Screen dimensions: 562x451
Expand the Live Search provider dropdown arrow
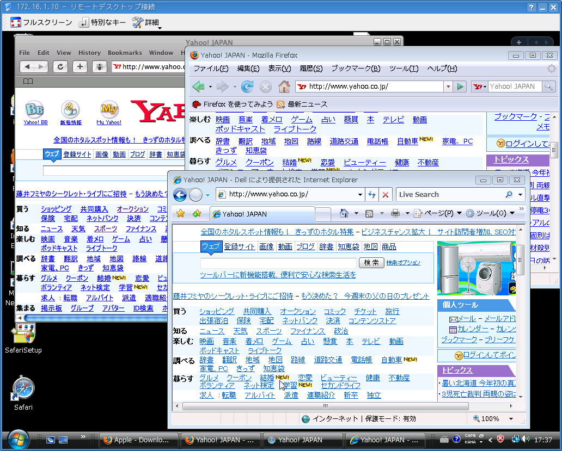point(520,195)
